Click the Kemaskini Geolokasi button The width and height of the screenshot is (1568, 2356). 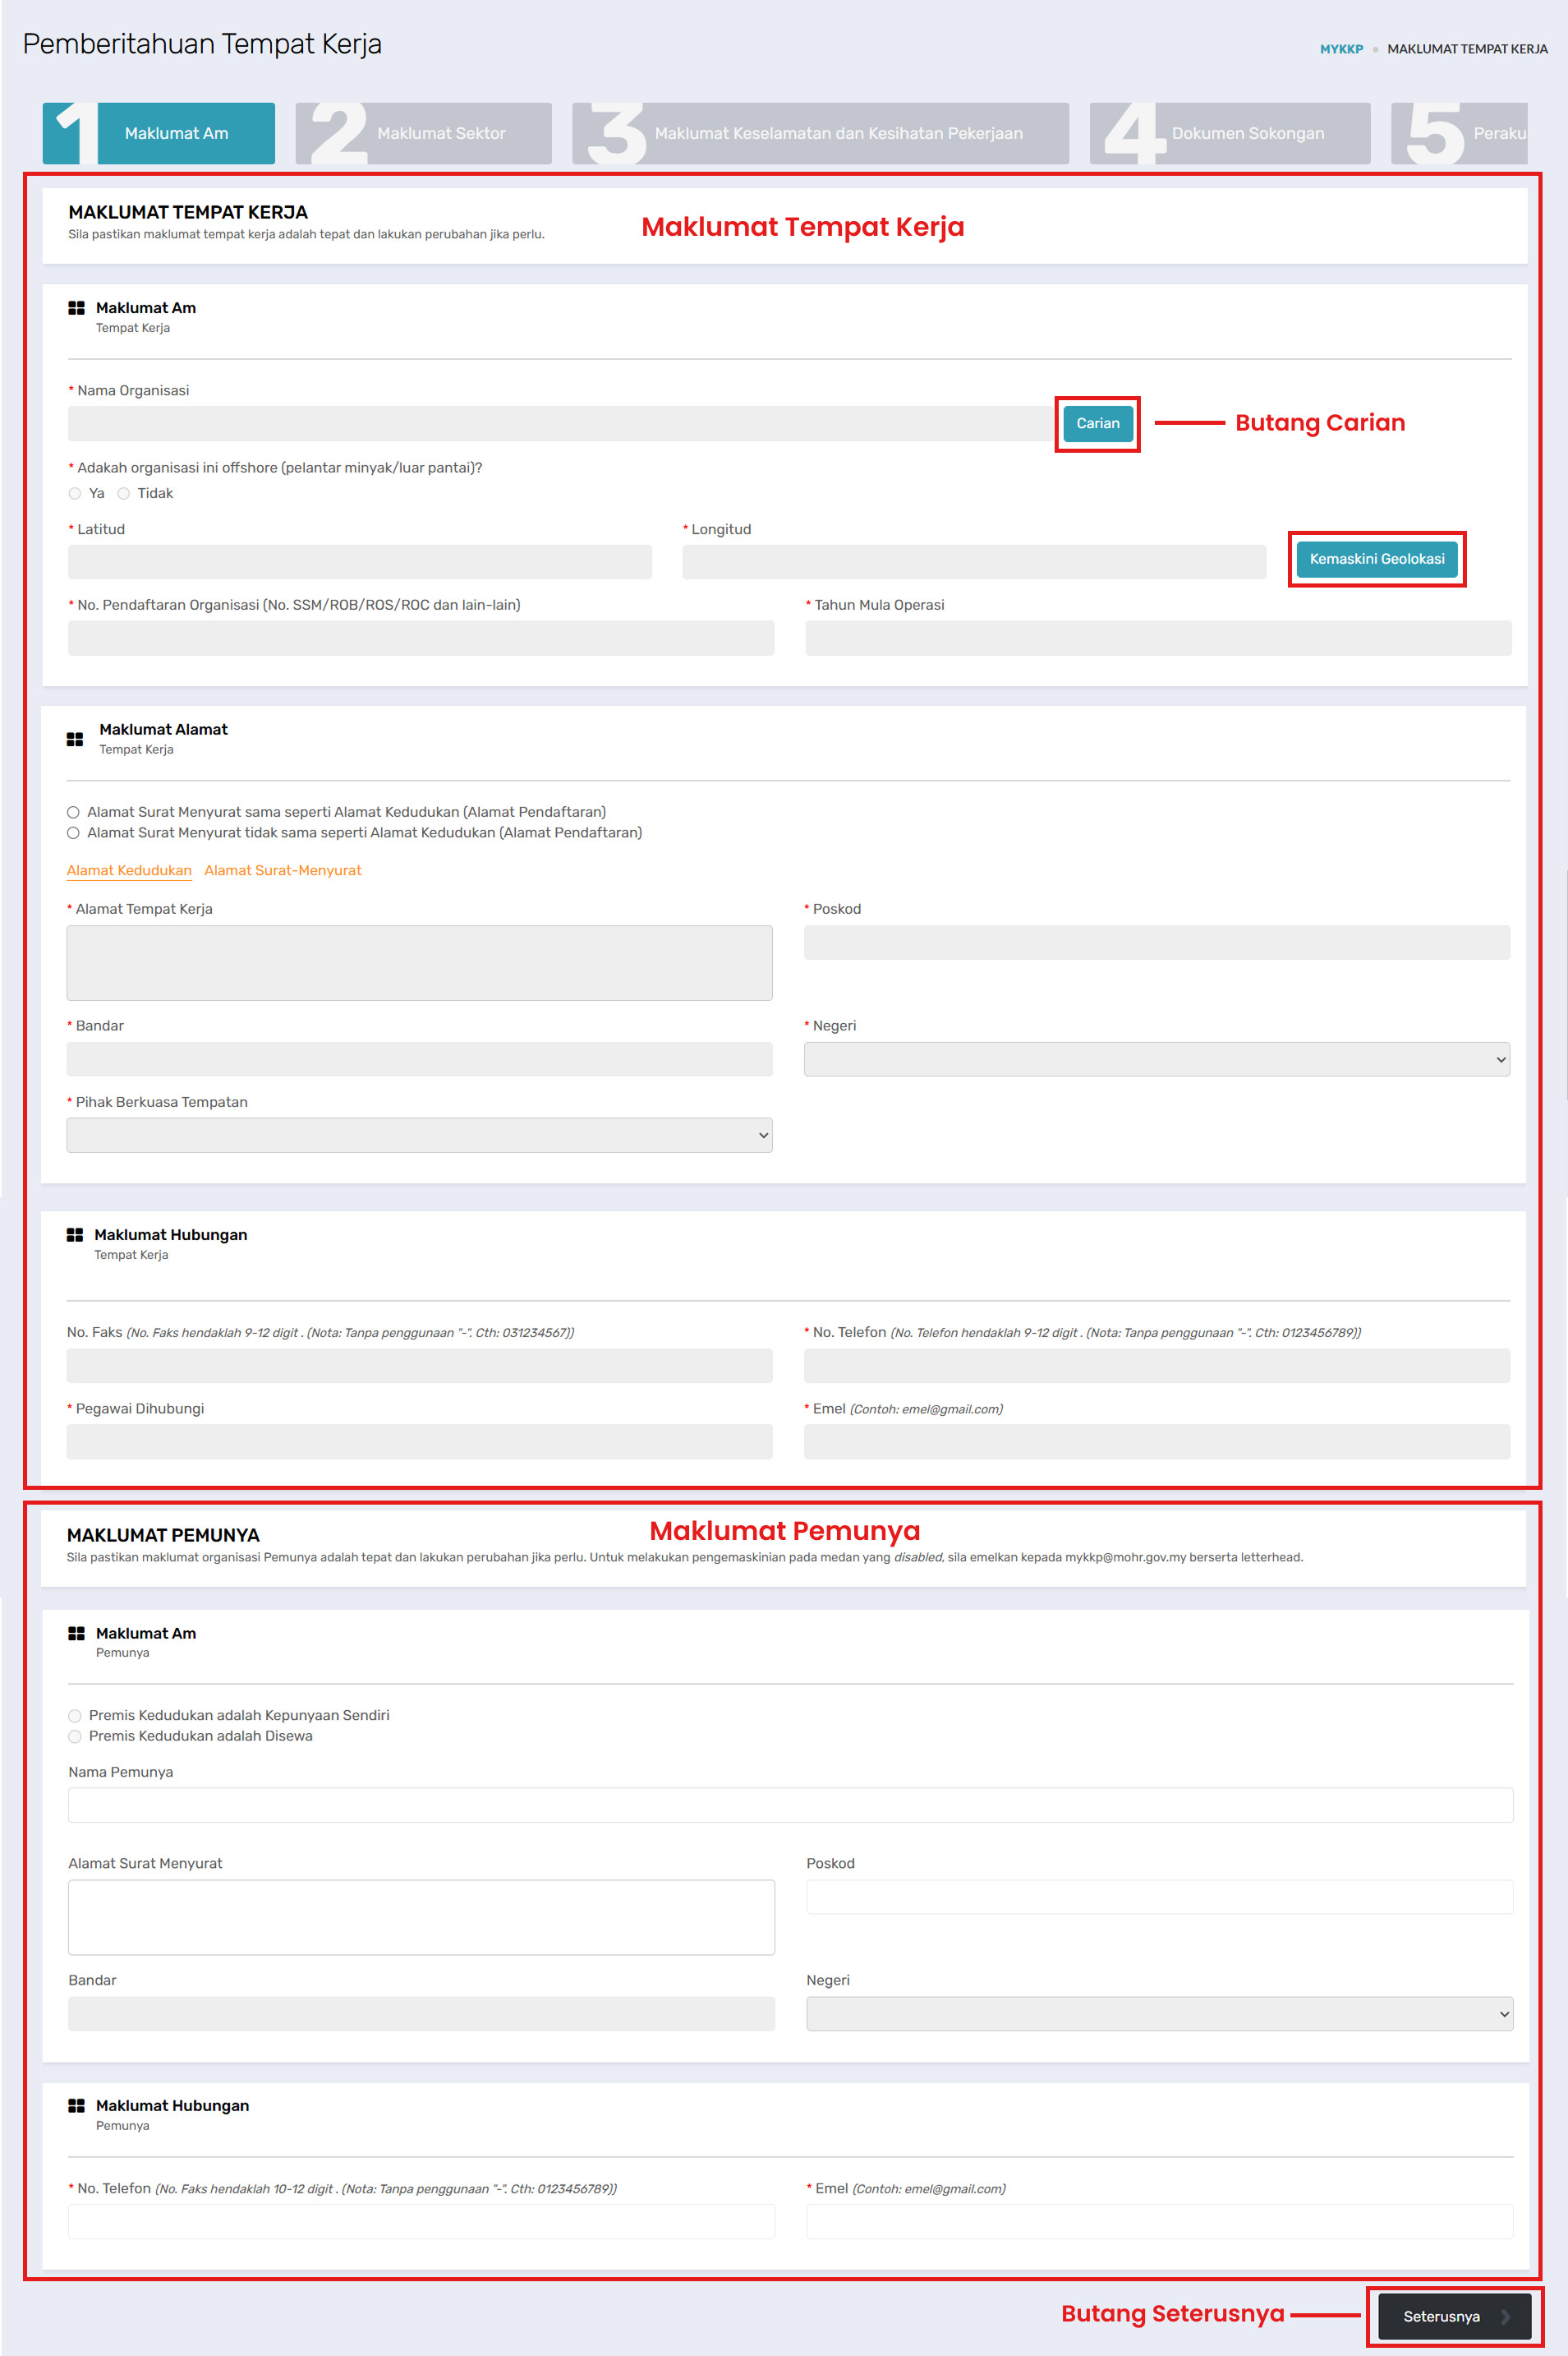(x=1376, y=558)
